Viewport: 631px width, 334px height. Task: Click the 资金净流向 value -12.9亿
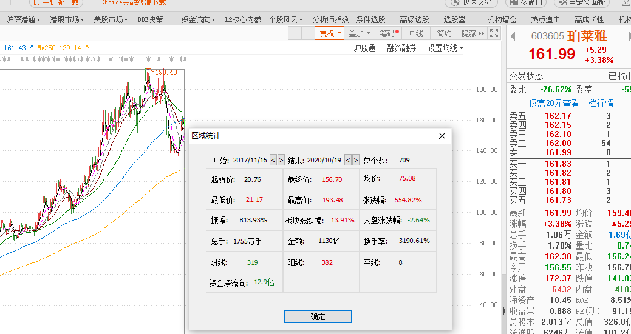pyautogui.click(x=263, y=282)
